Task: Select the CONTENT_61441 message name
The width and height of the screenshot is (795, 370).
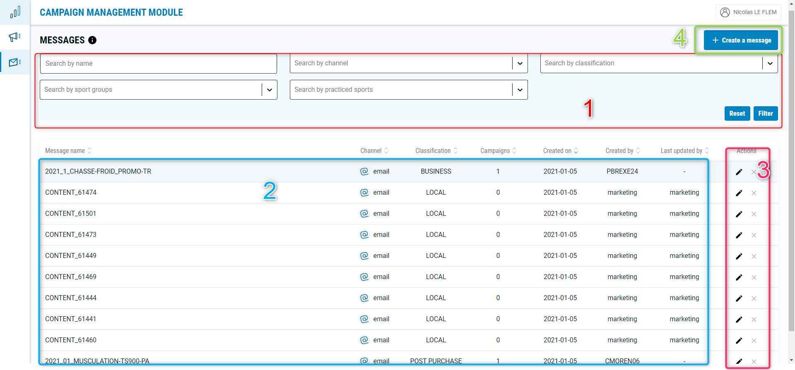Action: 71,319
